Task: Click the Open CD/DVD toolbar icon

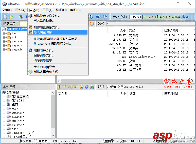Action: point(21,17)
